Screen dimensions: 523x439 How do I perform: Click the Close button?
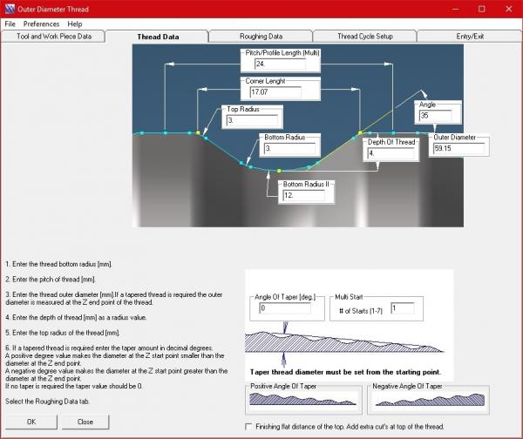[85, 422]
